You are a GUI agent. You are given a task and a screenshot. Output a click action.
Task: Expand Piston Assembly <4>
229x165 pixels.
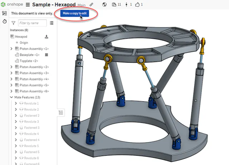tap(11, 79)
